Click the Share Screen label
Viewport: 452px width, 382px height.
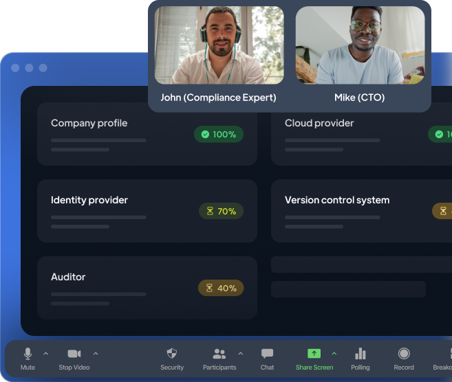(314, 368)
